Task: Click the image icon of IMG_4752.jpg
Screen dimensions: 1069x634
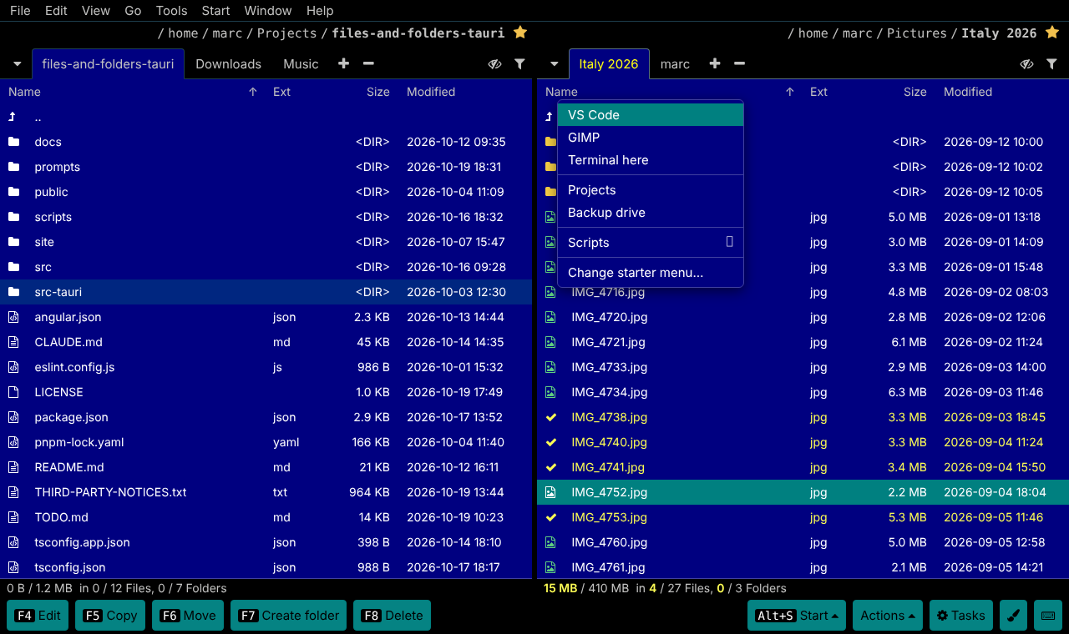Action: click(x=550, y=492)
